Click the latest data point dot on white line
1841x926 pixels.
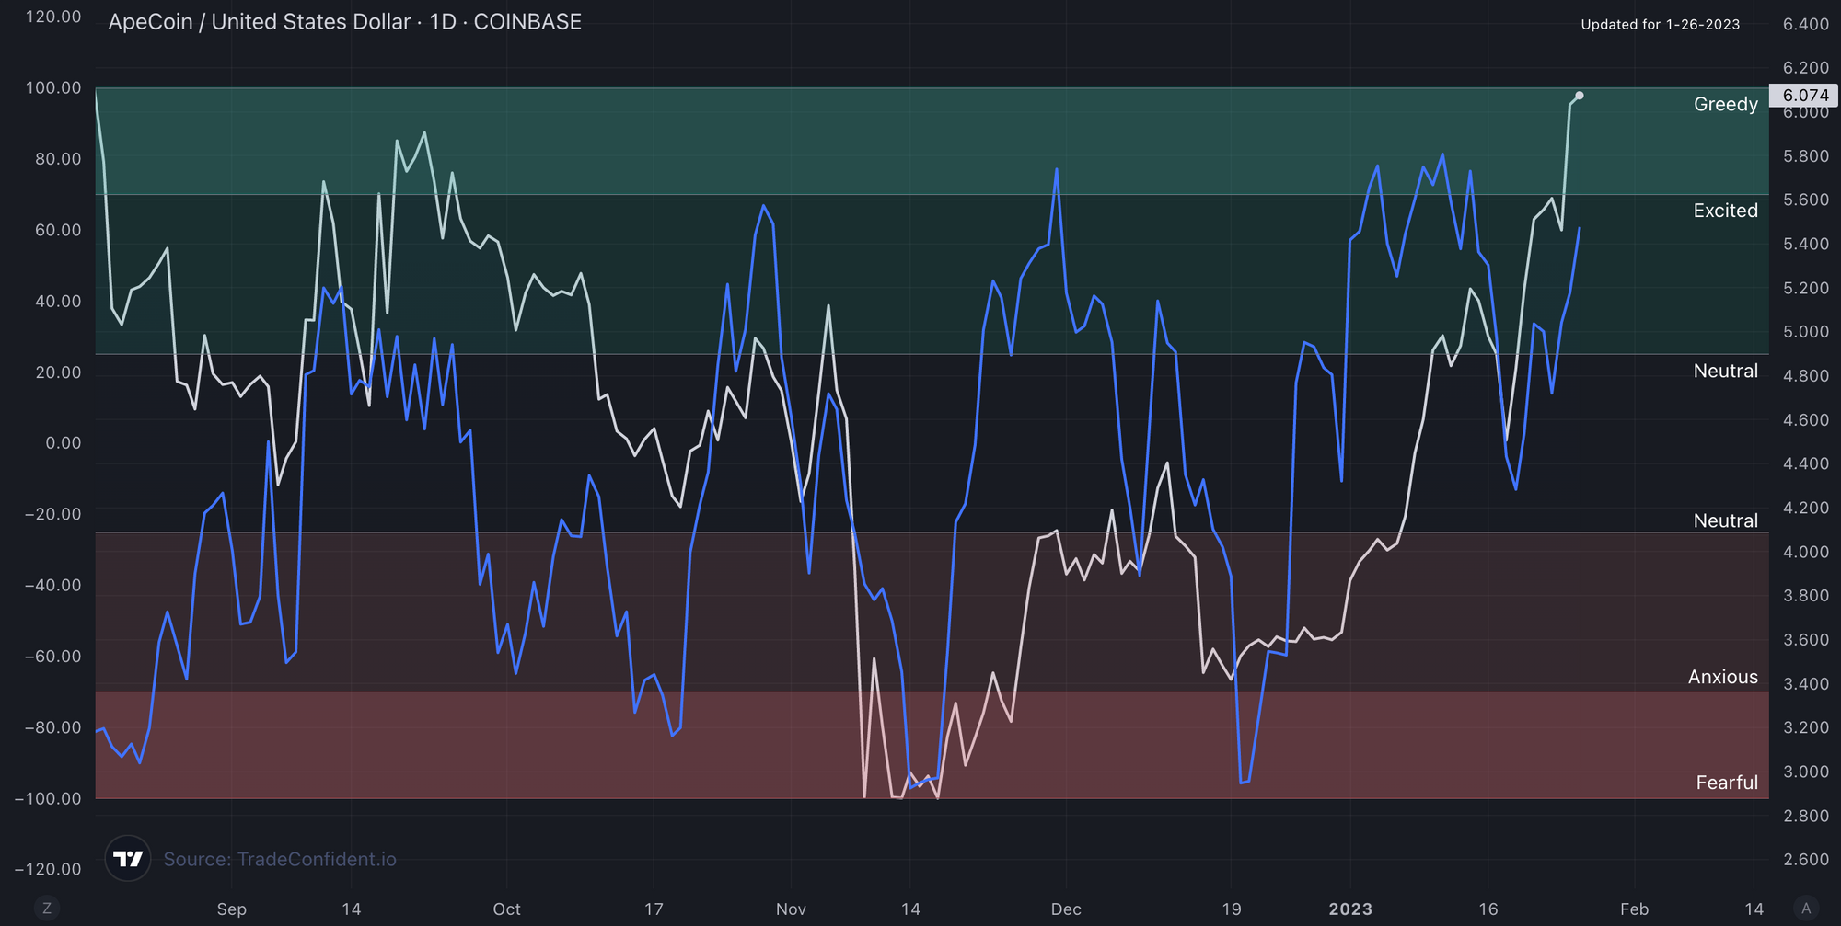point(1580,96)
